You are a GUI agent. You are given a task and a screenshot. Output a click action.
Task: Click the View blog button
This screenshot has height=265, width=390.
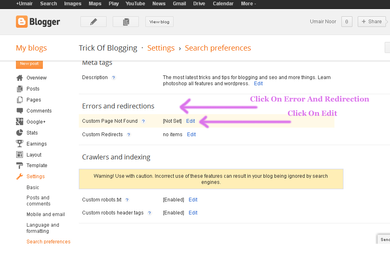pyautogui.click(x=159, y=22)
